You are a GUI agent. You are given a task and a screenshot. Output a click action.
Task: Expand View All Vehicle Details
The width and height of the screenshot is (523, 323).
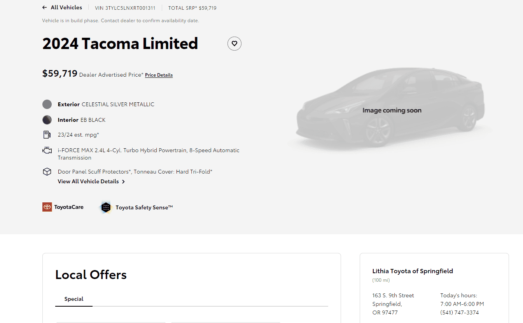click(88, 181)
